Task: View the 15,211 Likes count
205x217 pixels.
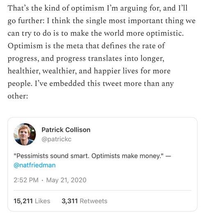Action: 32,201
